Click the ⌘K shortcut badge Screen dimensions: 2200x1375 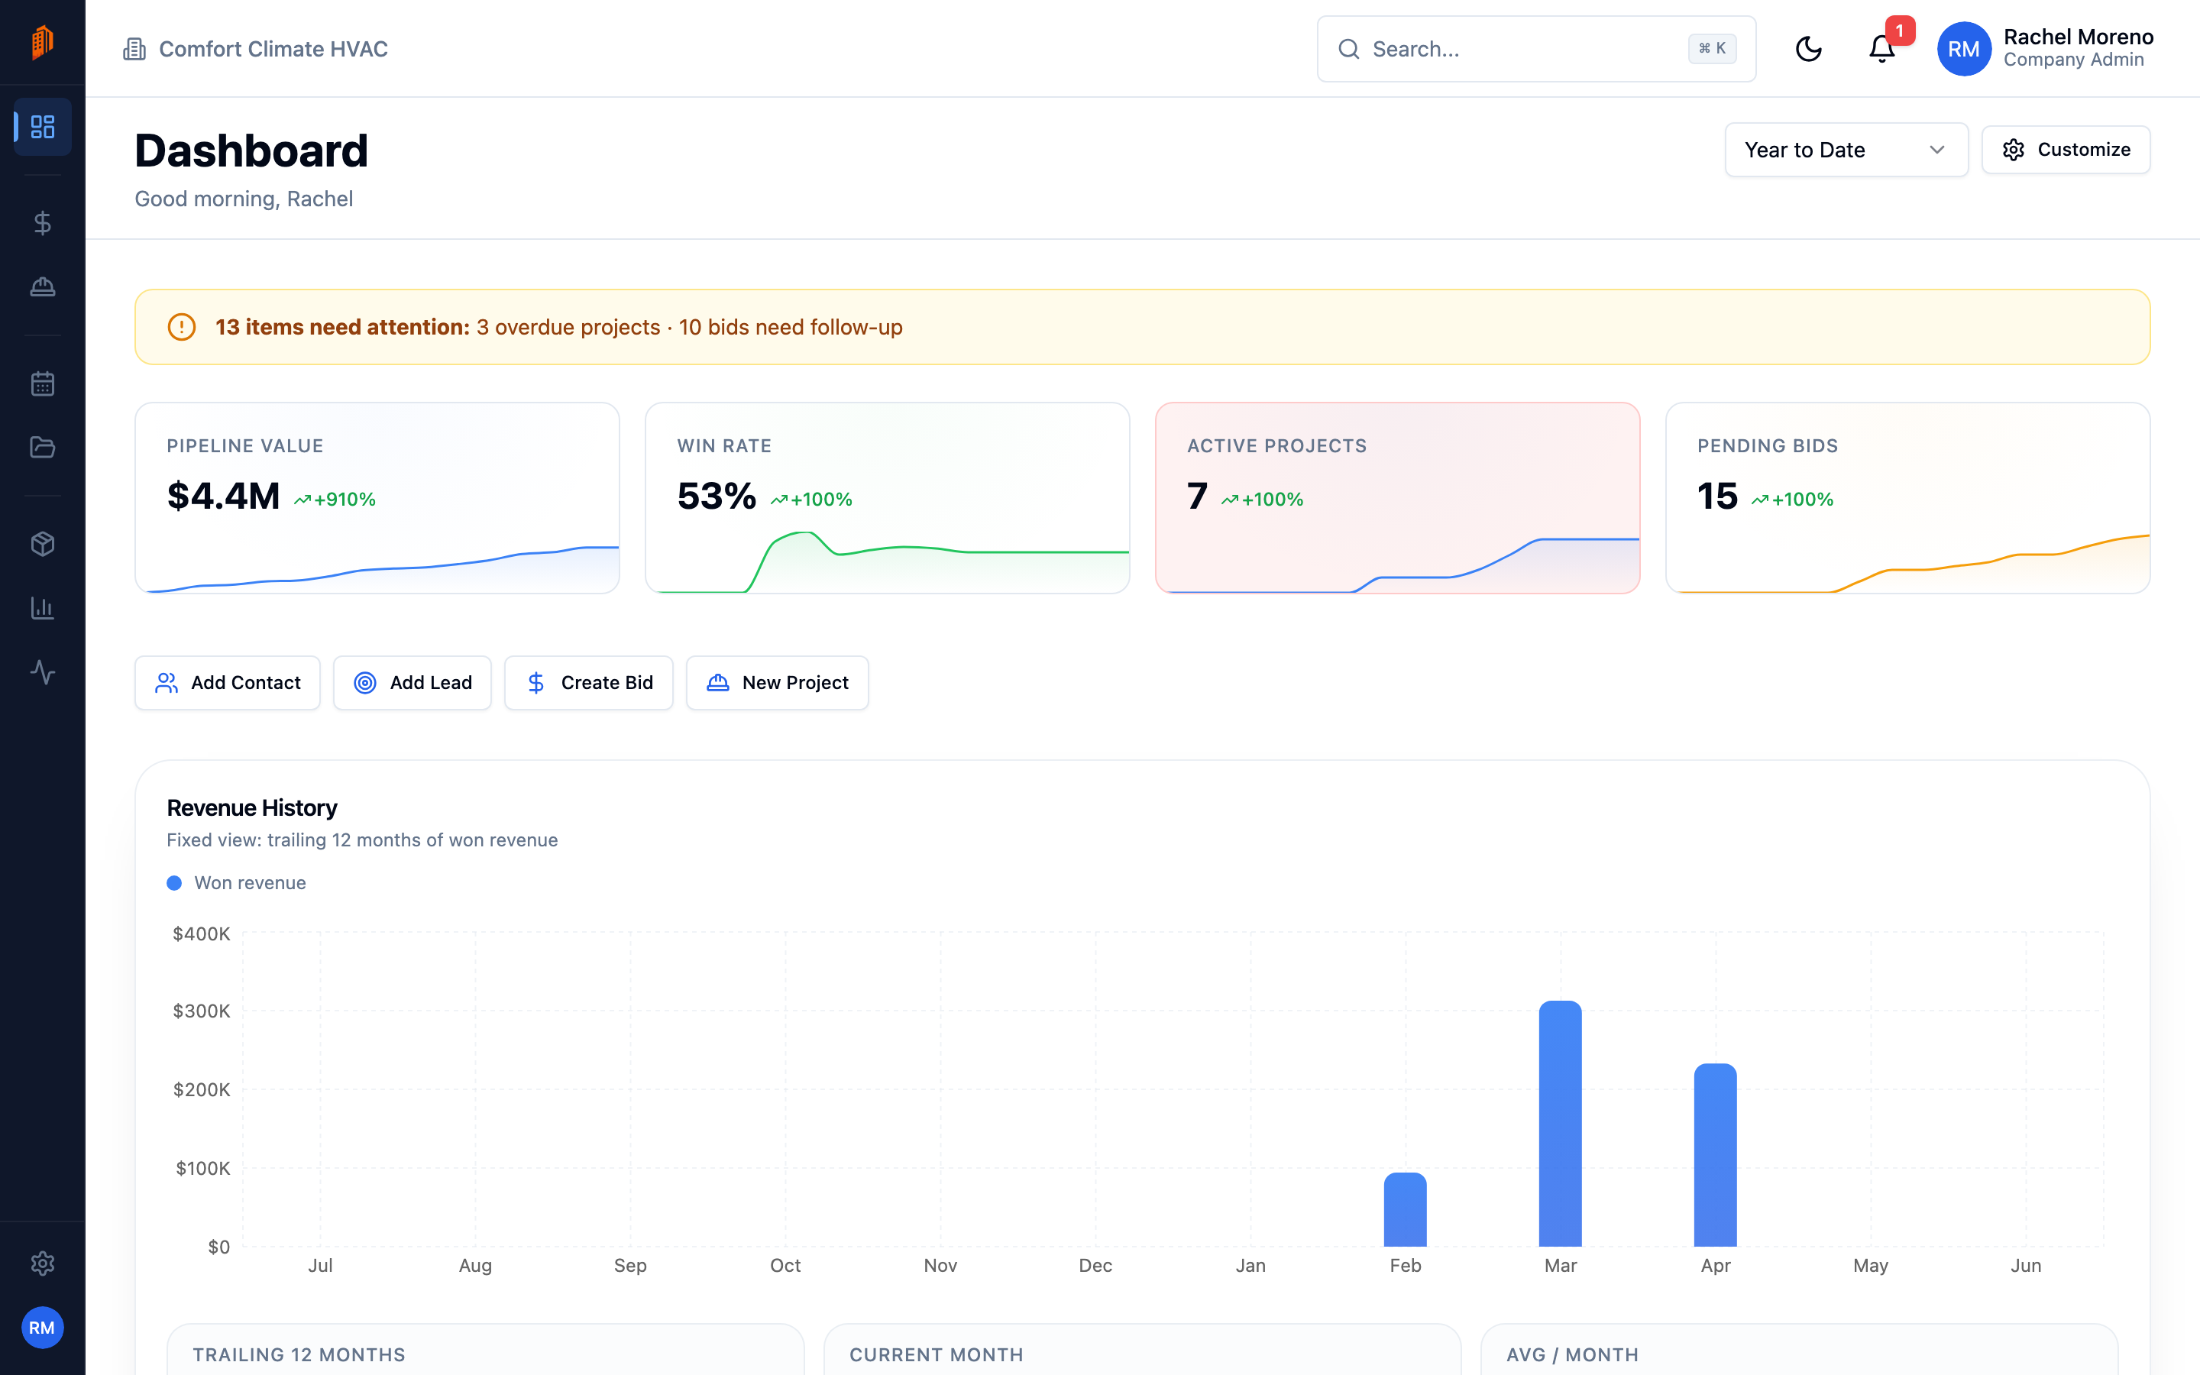click(x=1712, y=49)
